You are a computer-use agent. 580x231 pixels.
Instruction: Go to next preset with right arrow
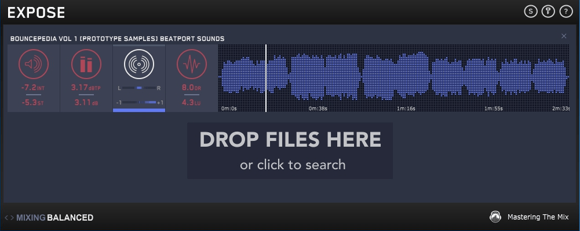(12, 218)
